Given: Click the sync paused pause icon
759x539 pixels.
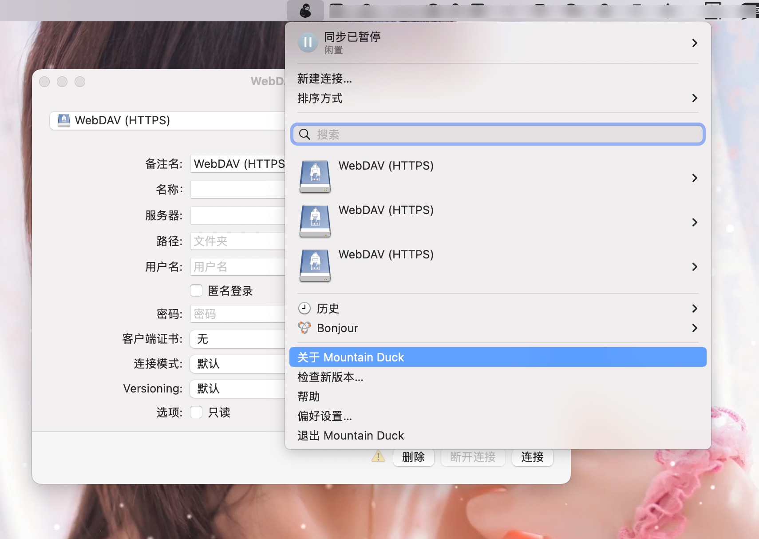Looking at the screenshot, I should [x=308, y=43].
